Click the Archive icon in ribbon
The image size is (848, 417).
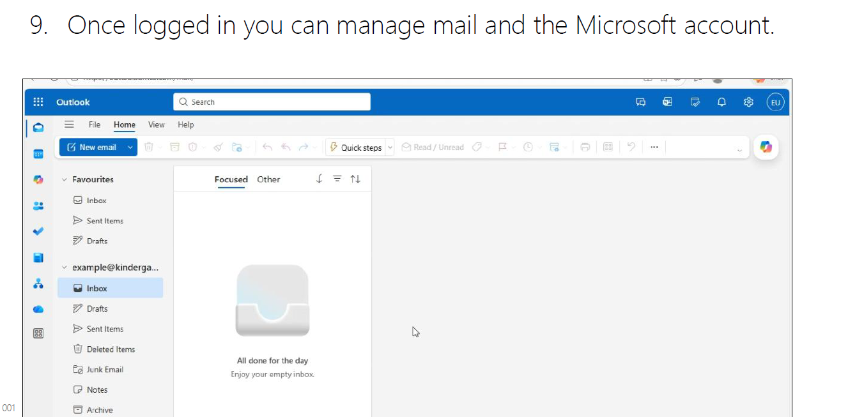point(174,147)
